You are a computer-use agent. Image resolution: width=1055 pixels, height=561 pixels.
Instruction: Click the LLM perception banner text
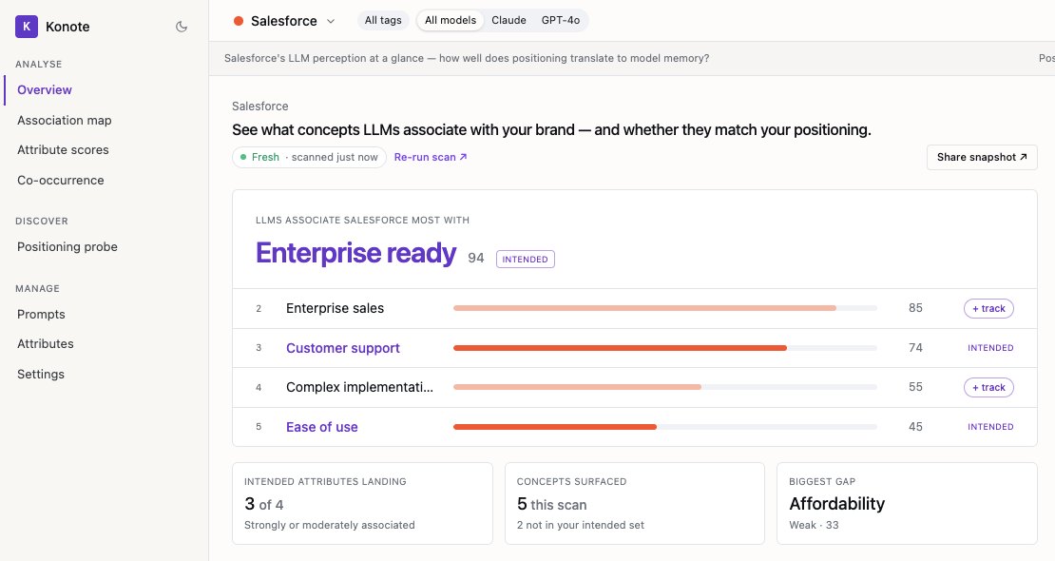(x=467, y=59)
